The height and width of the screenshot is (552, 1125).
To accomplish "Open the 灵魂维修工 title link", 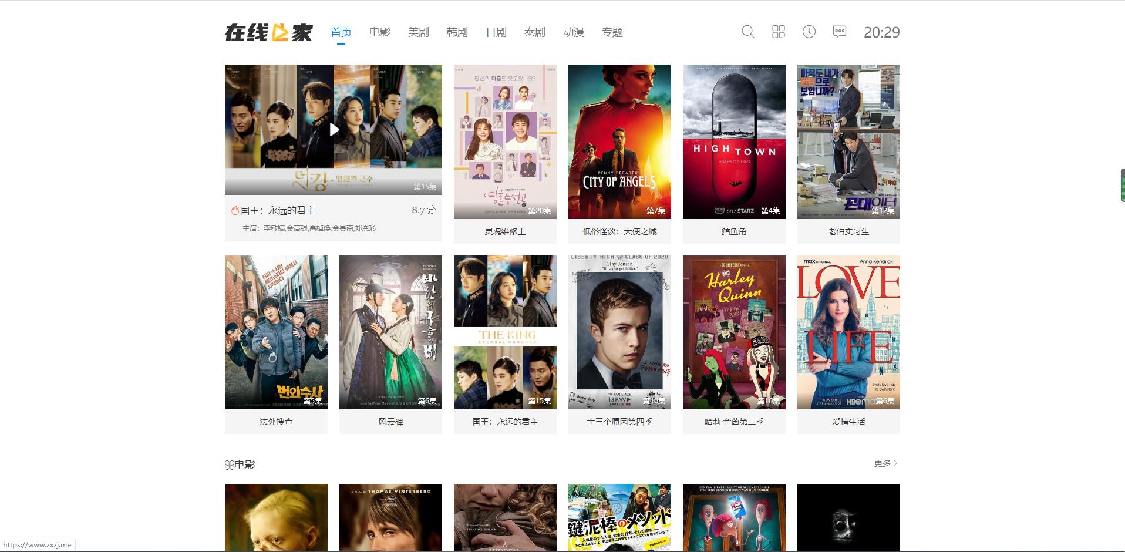I will pyautogui.click(x=505, y=231).
